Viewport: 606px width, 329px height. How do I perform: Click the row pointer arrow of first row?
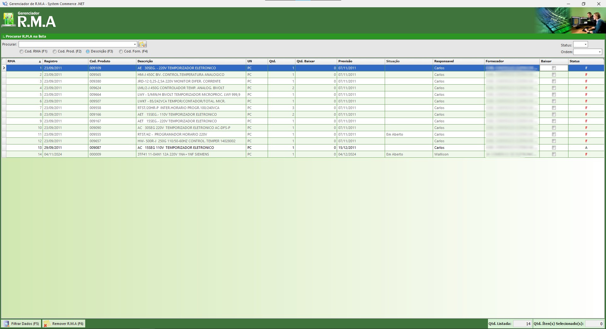[x=4, y=68]
